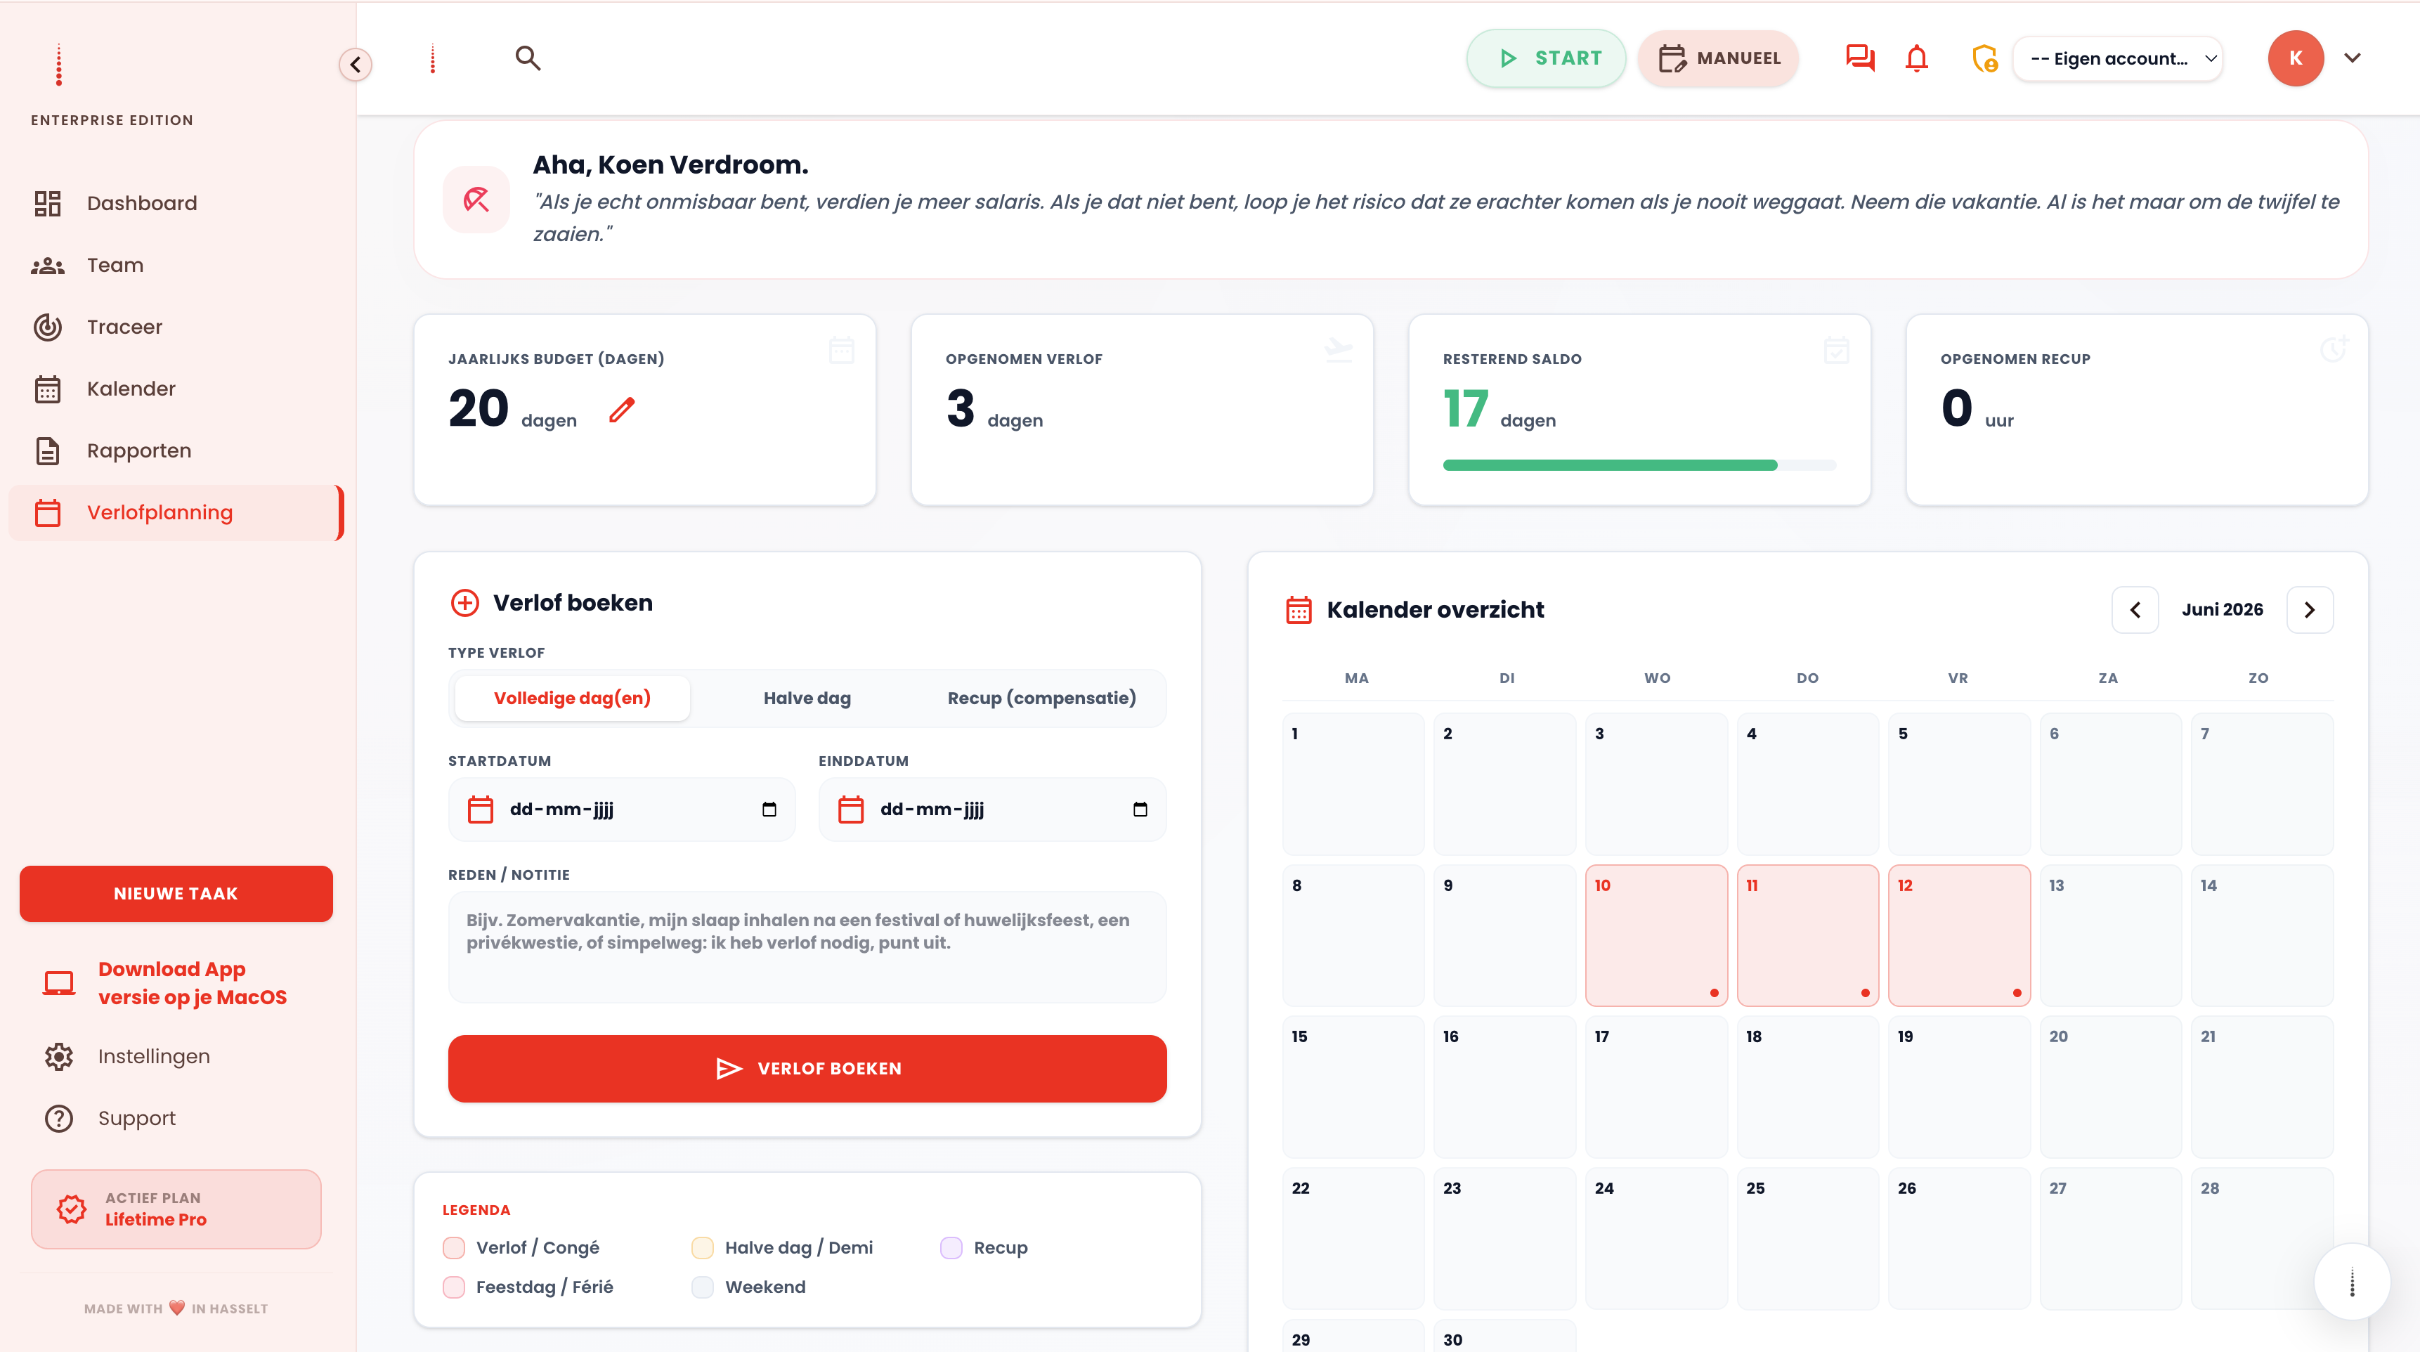The width and height of the screenshot is (2420, 1352).
Task: Select Verlofplanning in sidebar
Action: [176, 513]
